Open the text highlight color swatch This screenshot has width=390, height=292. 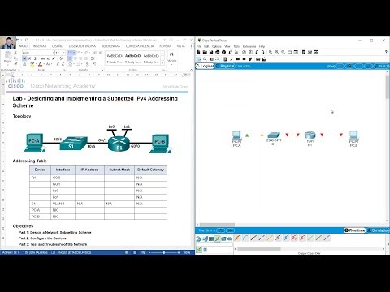pos(32,64)
